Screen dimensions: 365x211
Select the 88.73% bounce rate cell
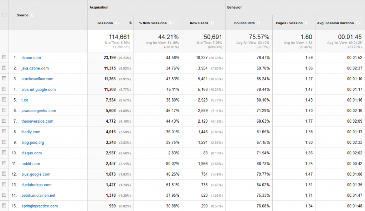[263, 164]
